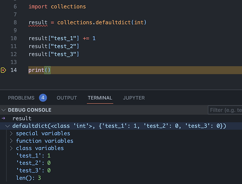The width and height of the screenshot is (242, 184).
Task: Click line number 13 in the gutter
Action: pos(14,62)
